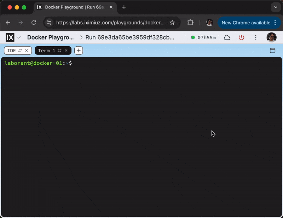This screenshot has height=218, width=283.
Task: Click the iximiuz Labs IX logo
Action: coord(10,37)
